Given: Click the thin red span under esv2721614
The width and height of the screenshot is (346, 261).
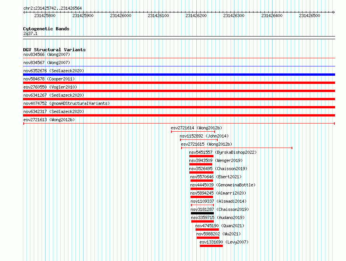Looking at the screenshot, I should (x=193, y=132).
